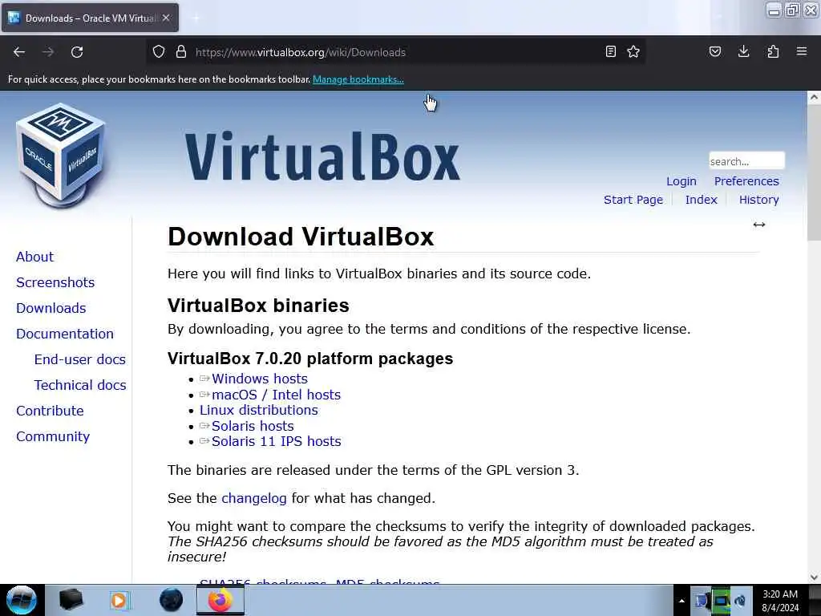Viewport: 821px width, 616px height.
Task: Go back using the browser back arrow
Action: (19, 52)
